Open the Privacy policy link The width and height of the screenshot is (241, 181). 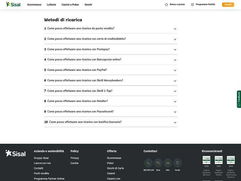75,158
